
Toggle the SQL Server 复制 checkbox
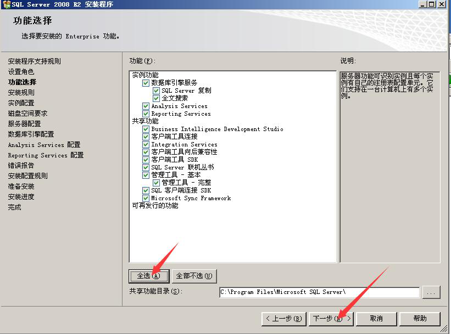point(156,90)
